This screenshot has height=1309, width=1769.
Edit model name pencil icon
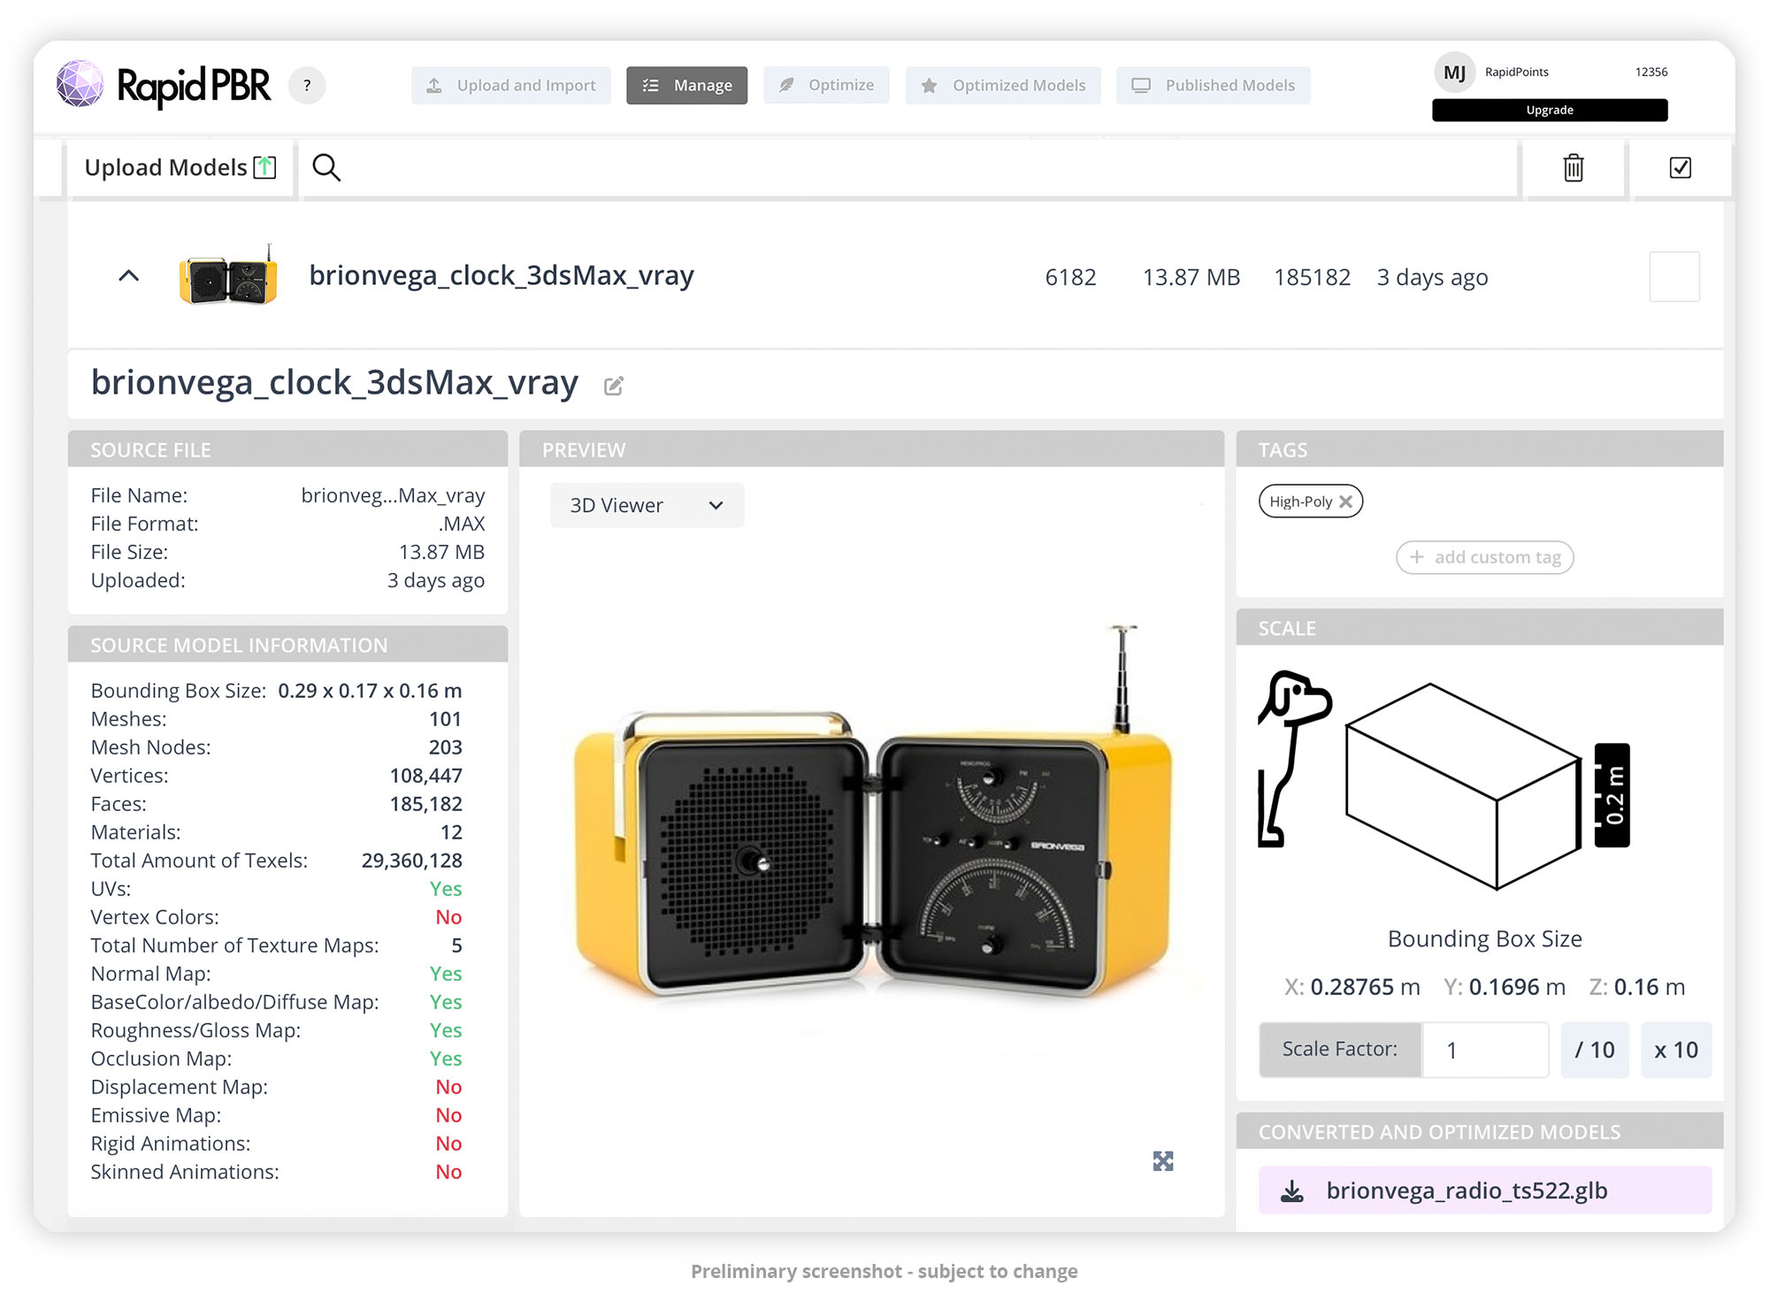point(614,386)
